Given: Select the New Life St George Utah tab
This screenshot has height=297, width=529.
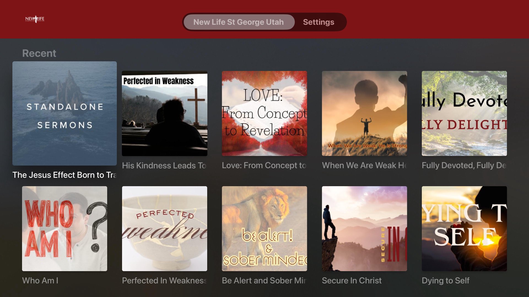Looking at the screenshot, I should (x=239, y=22).
